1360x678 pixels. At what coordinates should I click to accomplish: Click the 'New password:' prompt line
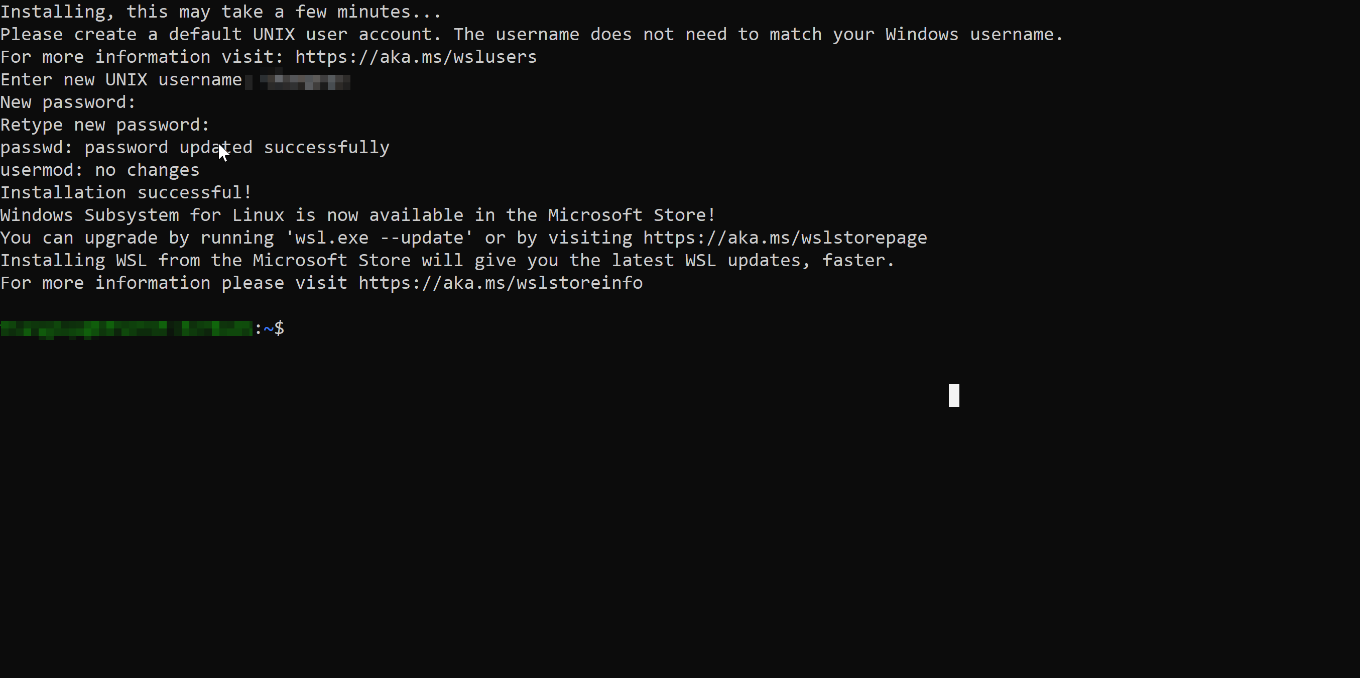click(68, 102)
